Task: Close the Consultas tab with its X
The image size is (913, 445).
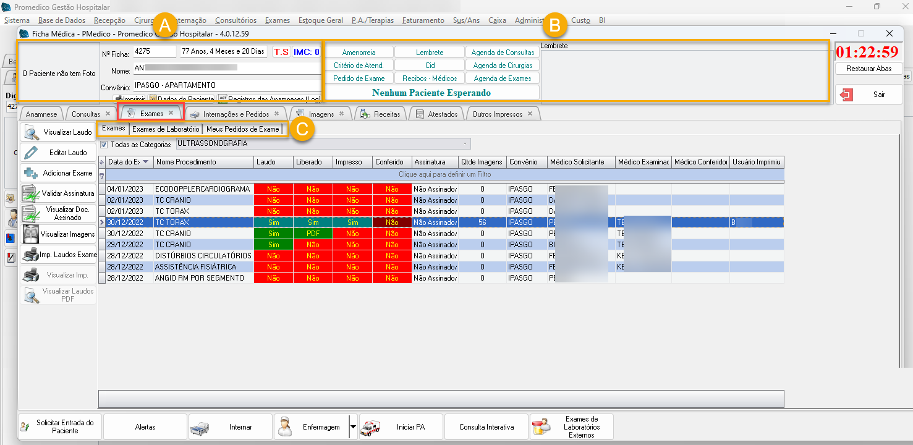Action: (x=108, y=114)
